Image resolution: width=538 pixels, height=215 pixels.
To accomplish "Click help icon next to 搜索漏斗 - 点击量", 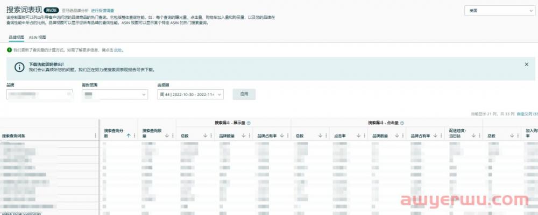I will click(x=402, y=123).
